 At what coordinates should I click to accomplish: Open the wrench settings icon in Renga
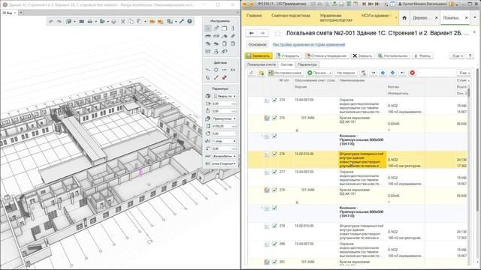coord(182,22)
